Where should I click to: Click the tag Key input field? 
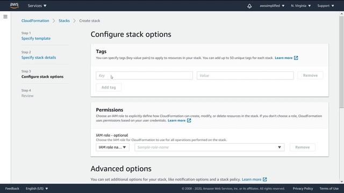pyautogui.click(x=145, y=76)
